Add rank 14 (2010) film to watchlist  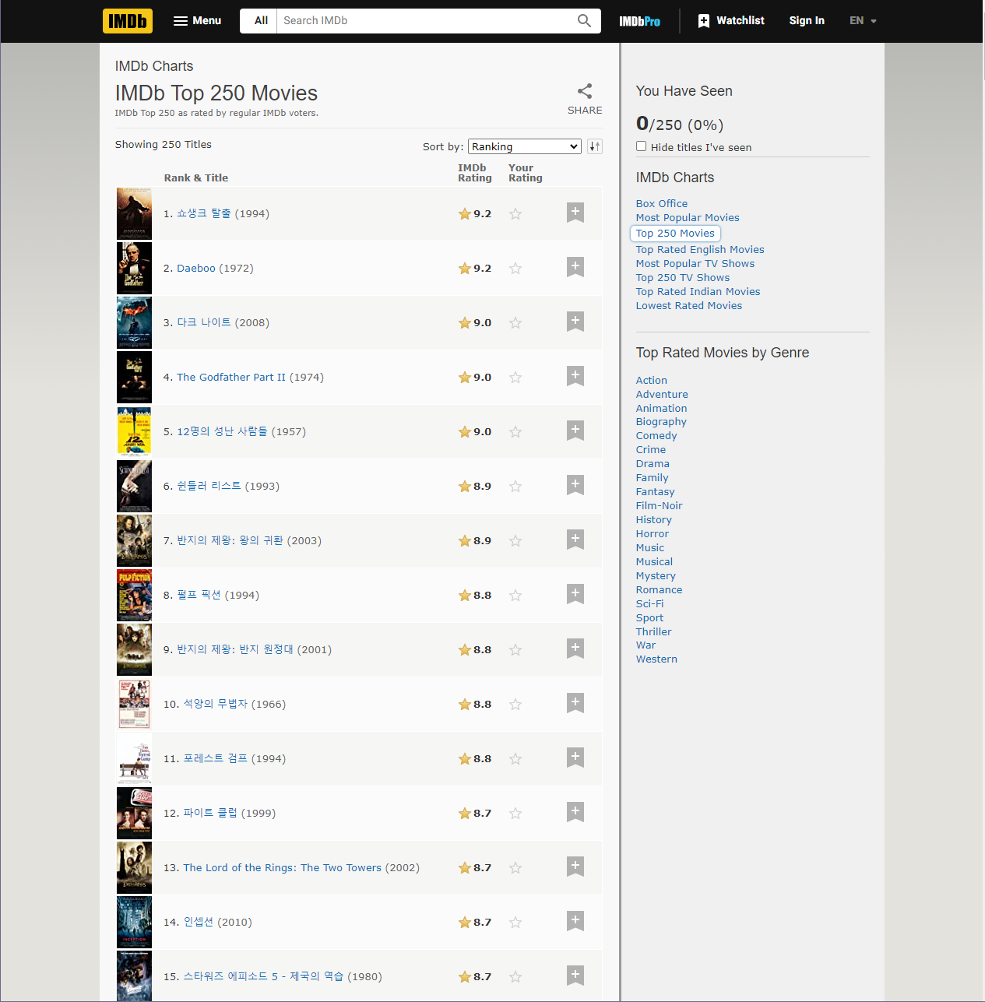click(575, 921)
